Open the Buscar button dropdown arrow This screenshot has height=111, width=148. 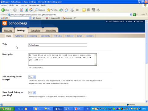43,18
